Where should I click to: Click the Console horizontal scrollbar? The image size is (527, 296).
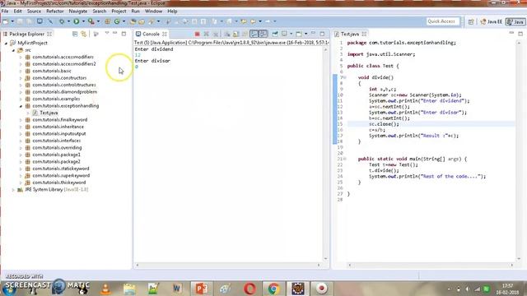click(228, 265)
